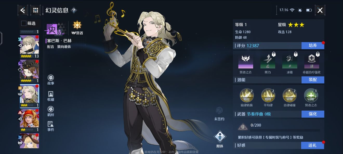Select the 附体 possession icon
The image size is (343, 154).
[220, 139]
